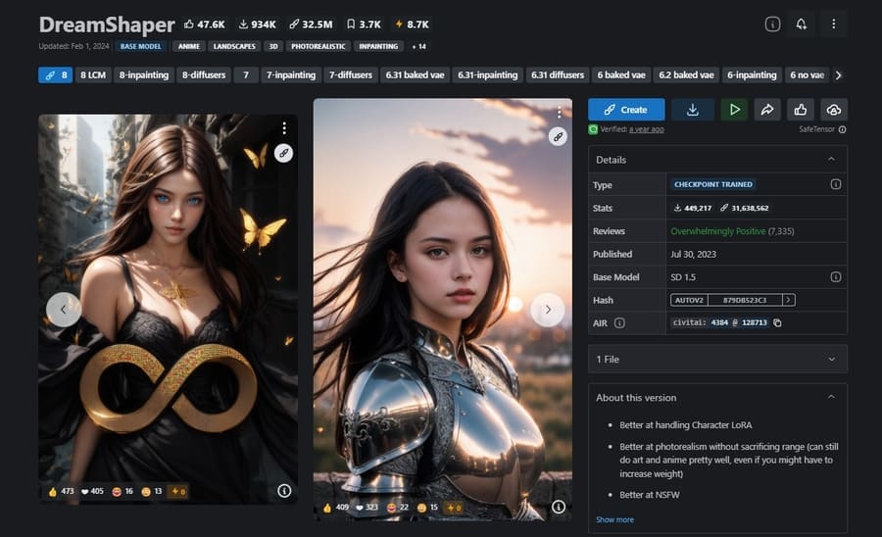Click the share arrow icon
This screenshot has width=882, height=537.
coord(767,110)
